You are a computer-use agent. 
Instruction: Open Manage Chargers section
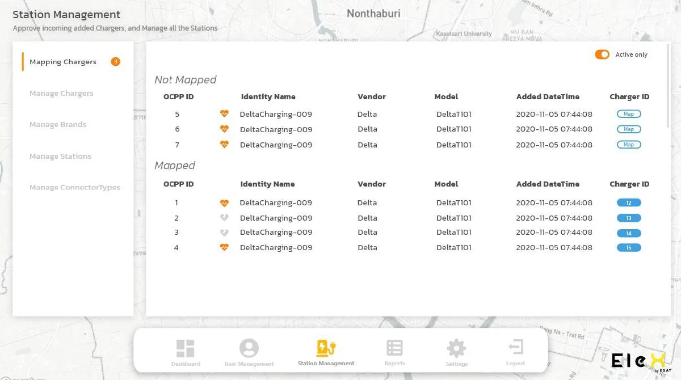(61, 94)
